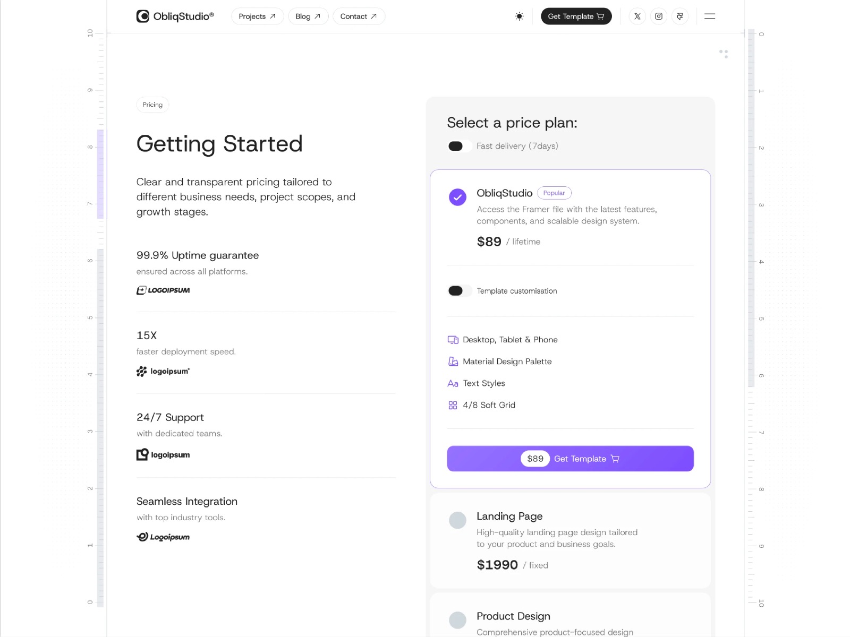Open the Framer social icon
This screenshot has width=850, height=637.
[x=680, y=16]
